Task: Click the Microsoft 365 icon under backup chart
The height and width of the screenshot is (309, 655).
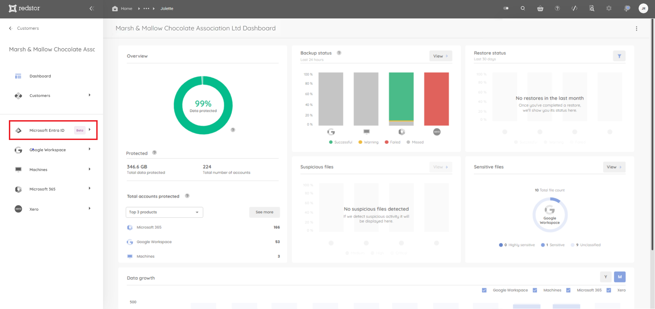Action: pyautogui.click(x=401, y=132)
